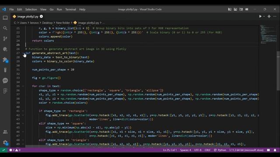
Task: Open the Selection menu
Action: click(x=31, y=9)
